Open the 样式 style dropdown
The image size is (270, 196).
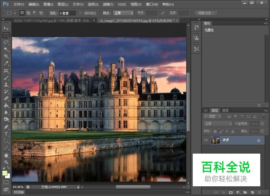tap(124, 13)
